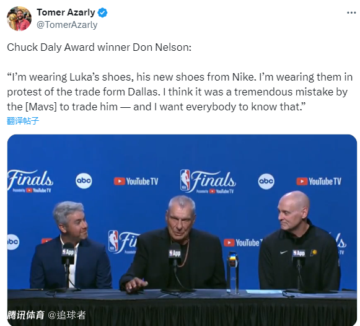Click the @追球者 watermark
Image resolution: width=360 pixels, height=326 pixels.
pos(67,315)
